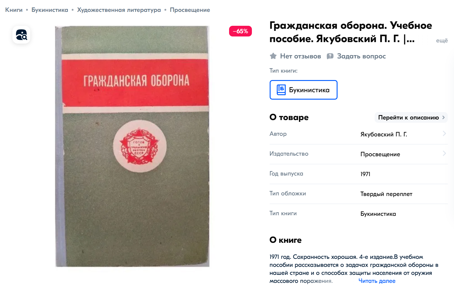This screenshot has height=303, width=454.
Task: Open the Книги breadcrumb
Action: [x=14, y=10]
